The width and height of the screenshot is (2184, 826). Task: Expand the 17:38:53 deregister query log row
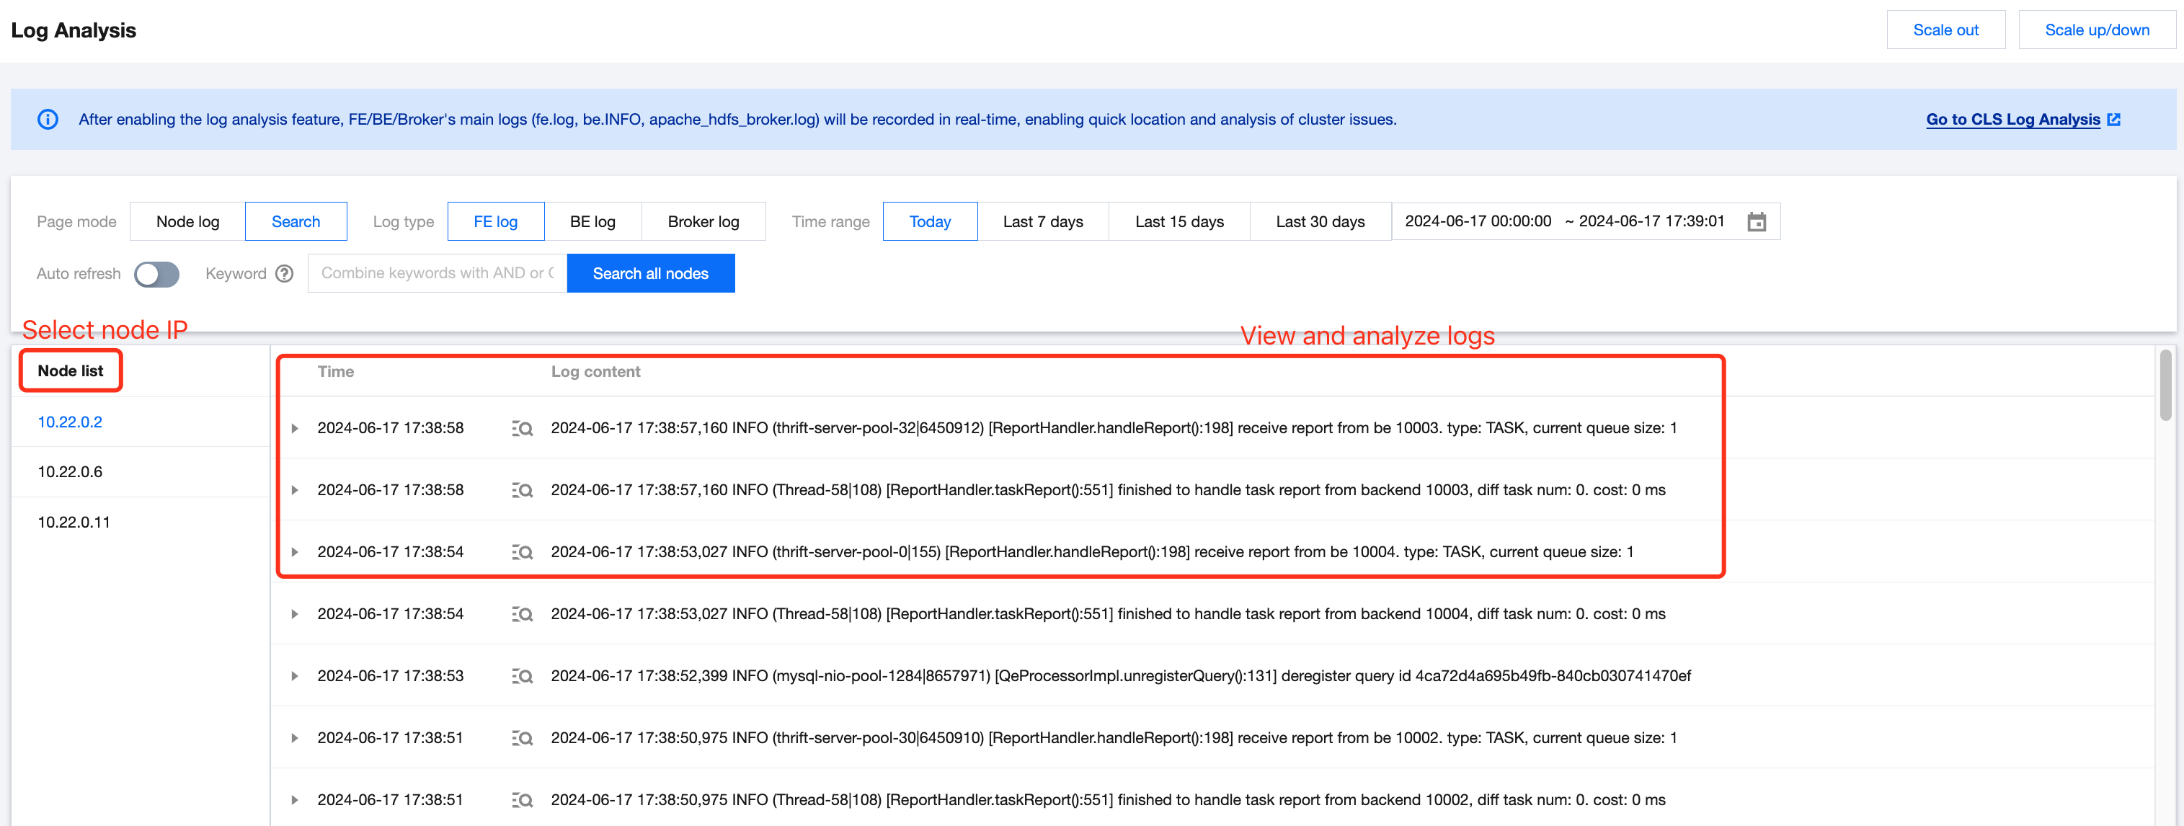pos(294,676)
